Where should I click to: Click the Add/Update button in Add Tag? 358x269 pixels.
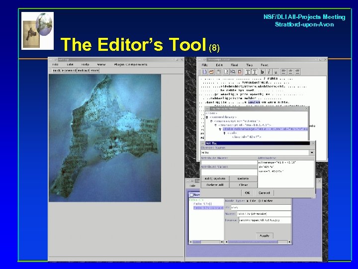[x=215, y=179]
